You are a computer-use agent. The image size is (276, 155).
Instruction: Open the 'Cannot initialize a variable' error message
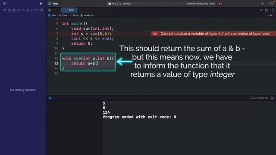[215, 34]
